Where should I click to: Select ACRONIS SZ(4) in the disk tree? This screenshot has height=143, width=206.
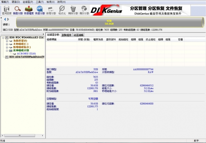26,54
